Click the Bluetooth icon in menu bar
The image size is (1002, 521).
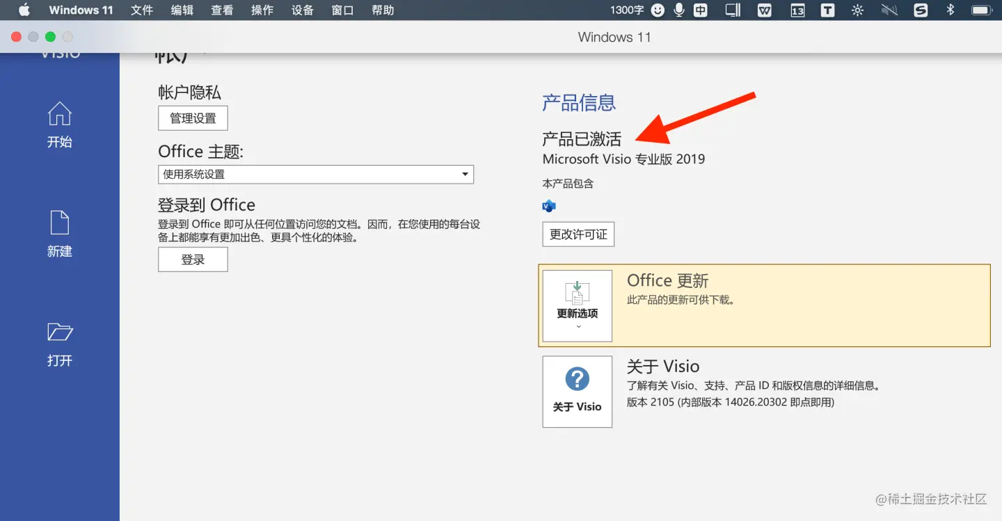click(x=951, y=10)
